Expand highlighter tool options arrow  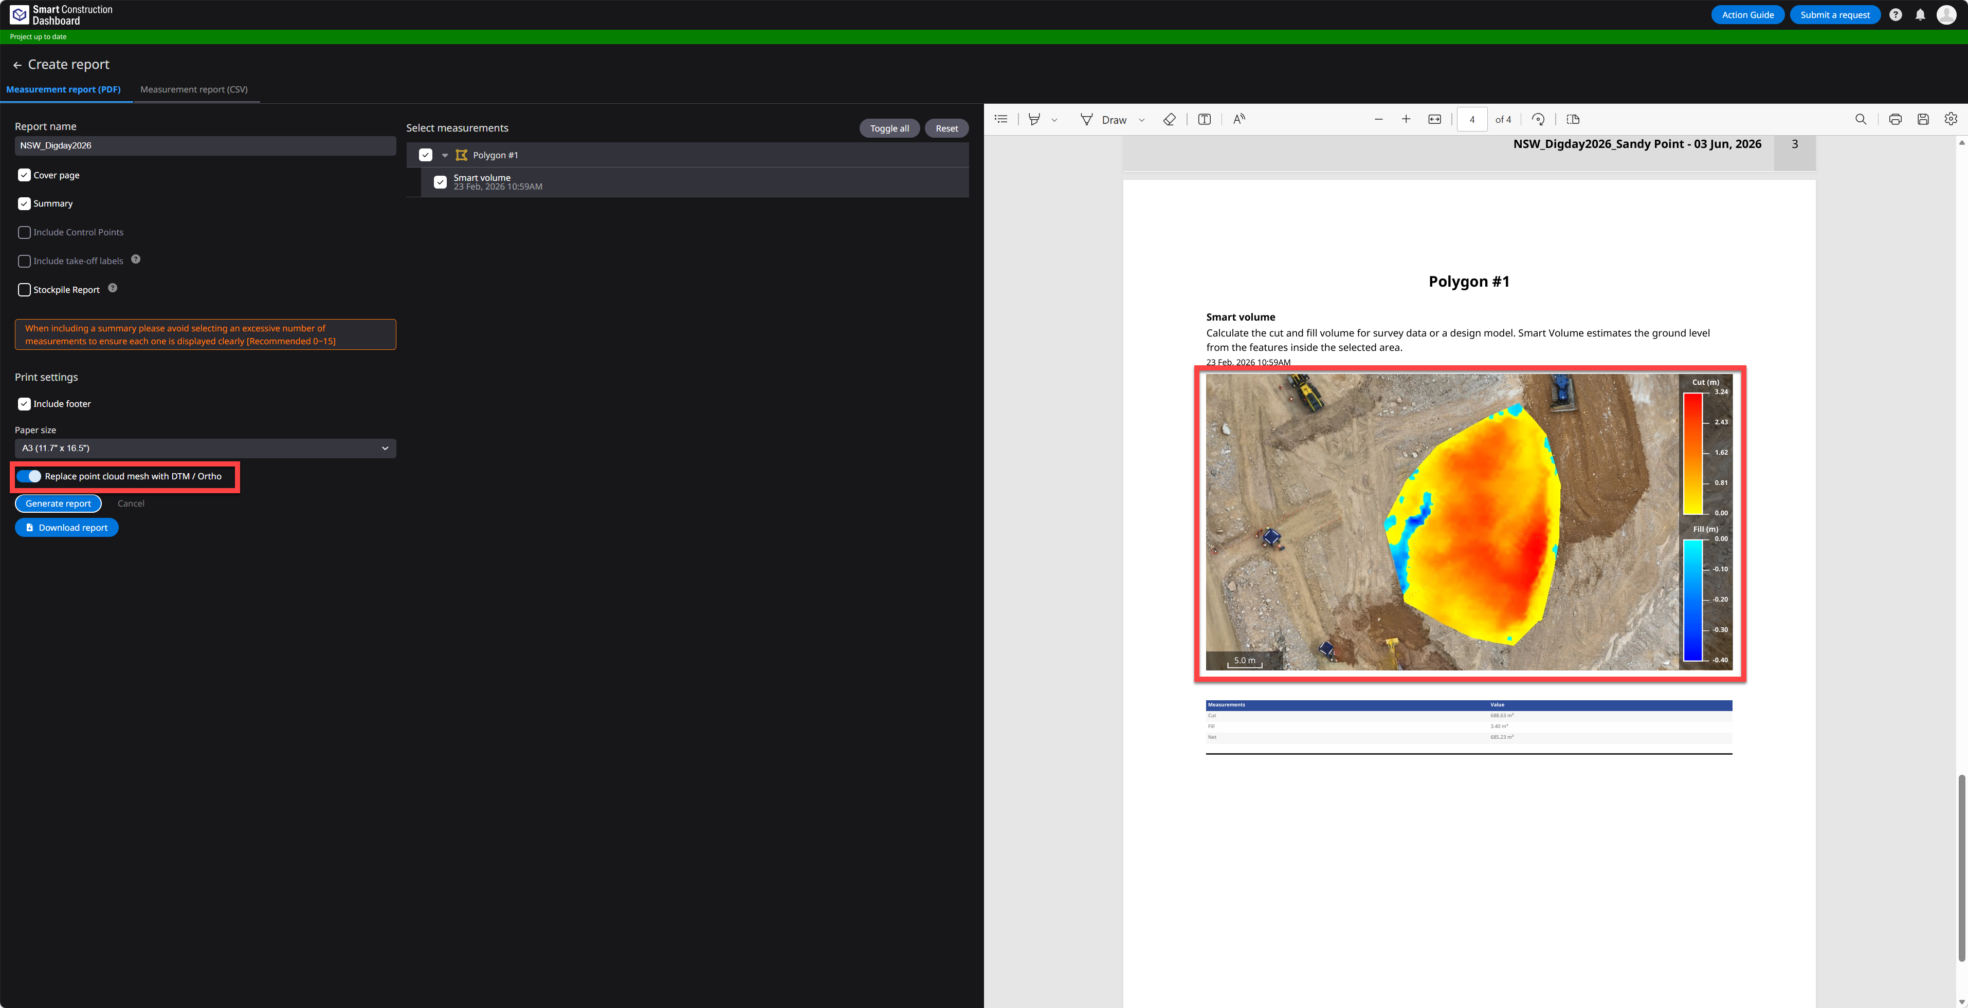pyautogui.click(x=1054, y=120)
